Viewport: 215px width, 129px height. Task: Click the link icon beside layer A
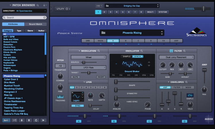click(x=89, y=121)
